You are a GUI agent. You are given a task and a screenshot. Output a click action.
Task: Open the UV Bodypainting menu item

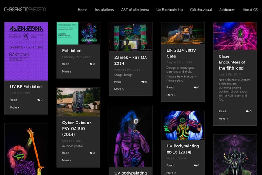(x=169, y=10)
